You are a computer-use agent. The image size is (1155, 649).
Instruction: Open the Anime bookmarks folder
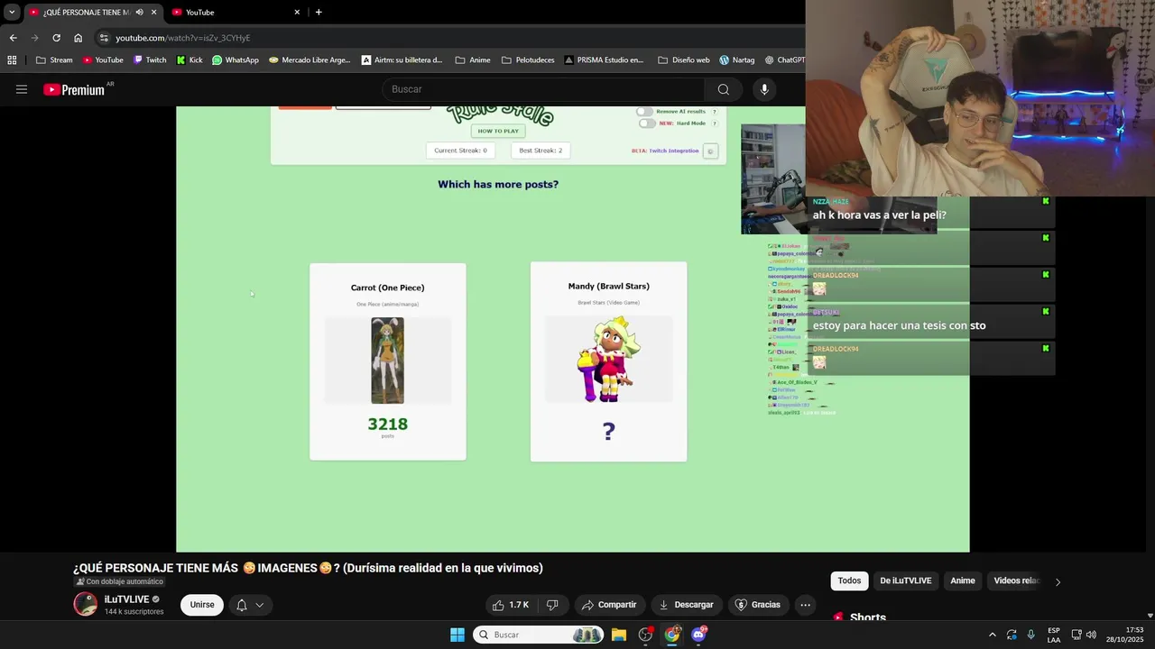tap(473, 60)
